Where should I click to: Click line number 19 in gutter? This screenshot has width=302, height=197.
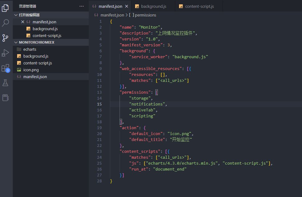[99, 128]
